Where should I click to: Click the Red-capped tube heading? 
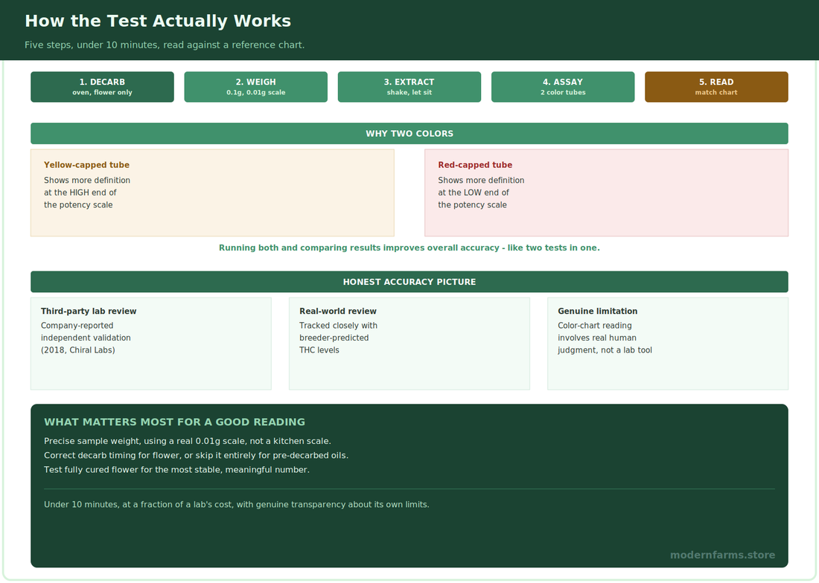[x=475, y=165]
